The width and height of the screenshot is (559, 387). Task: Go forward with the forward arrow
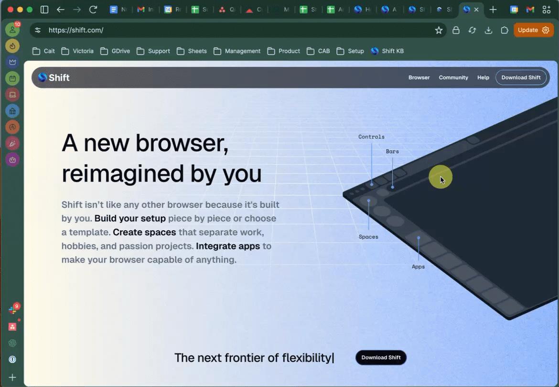(x=76, y=10)
